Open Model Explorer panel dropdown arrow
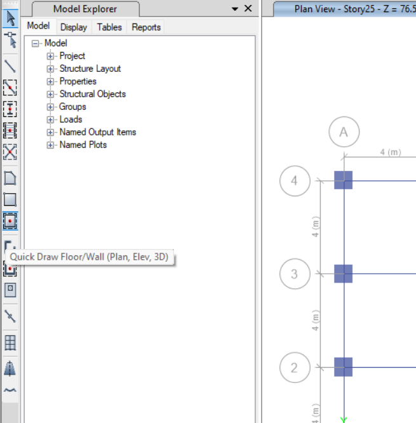 [235, 9]
